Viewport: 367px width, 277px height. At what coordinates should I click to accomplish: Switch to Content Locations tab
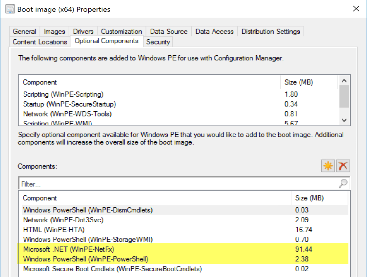coord(40,42)
